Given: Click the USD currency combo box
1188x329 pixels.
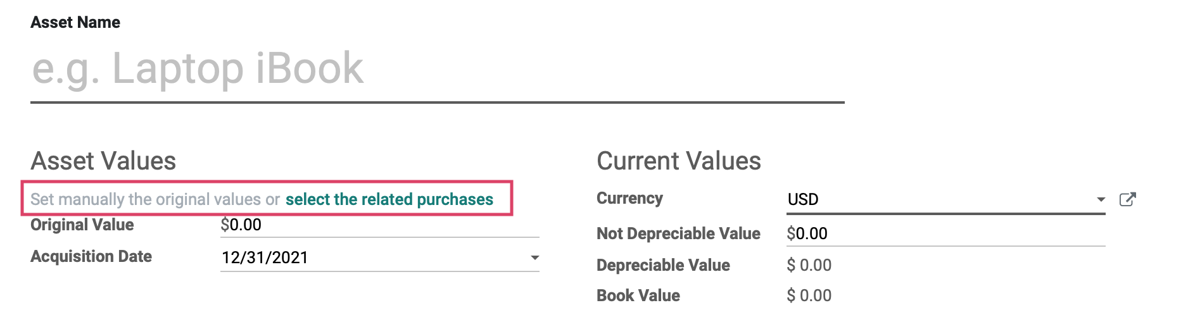Looking at the screenshot, I should click(x=945, y=199).
